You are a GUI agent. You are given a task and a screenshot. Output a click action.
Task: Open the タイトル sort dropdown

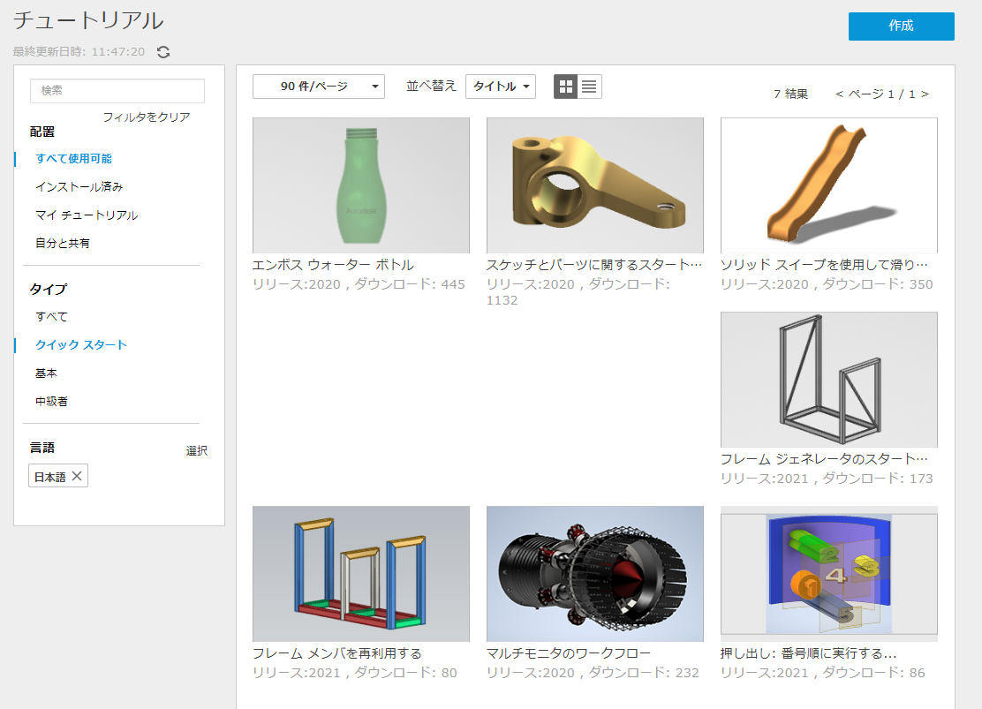(501, 87)
